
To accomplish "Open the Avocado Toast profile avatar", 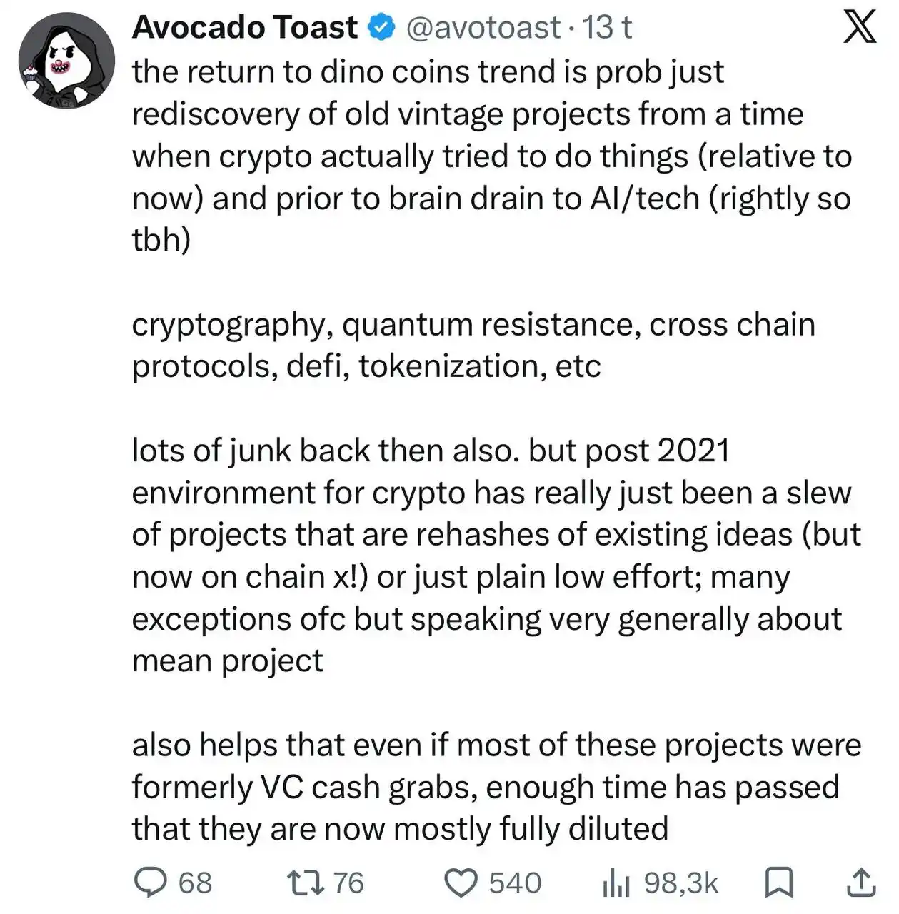I will click(x=66, y=61).
